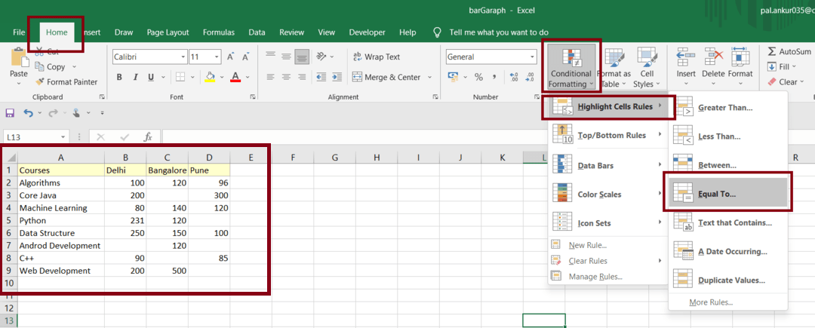Open the Merge & Center dropdown arrow
815x328 pixels.
click(x=430, y=78)
